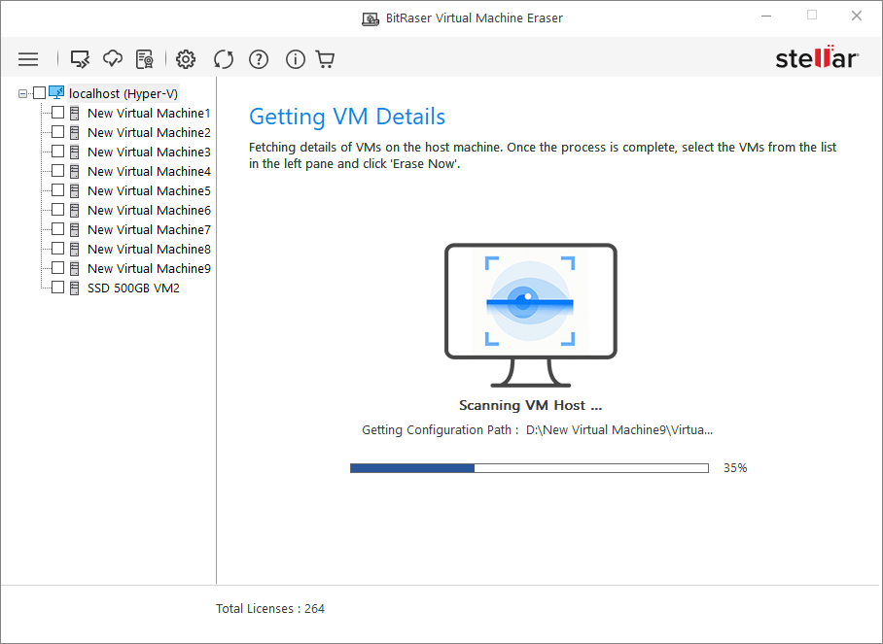Click server icon beside New Virtual Machine8

pos(74,250)
